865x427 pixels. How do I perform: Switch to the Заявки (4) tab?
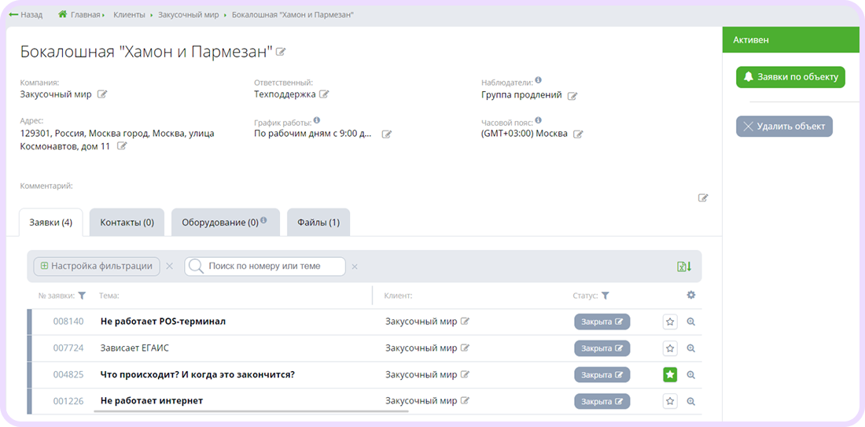[x=51, y=223]
